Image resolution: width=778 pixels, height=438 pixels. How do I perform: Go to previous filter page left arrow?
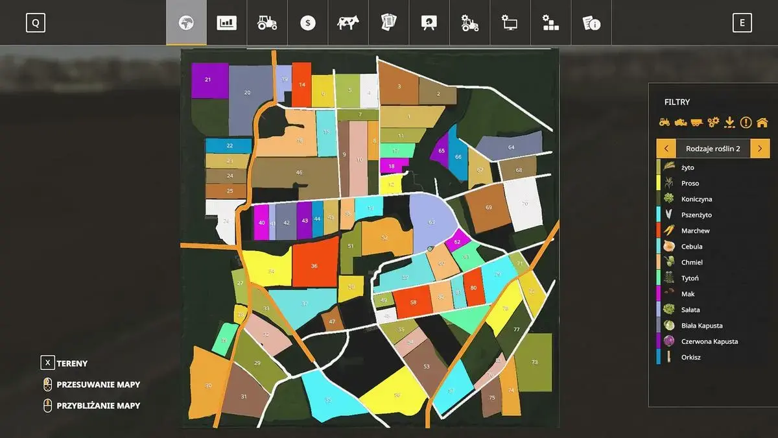click(666, 149)
